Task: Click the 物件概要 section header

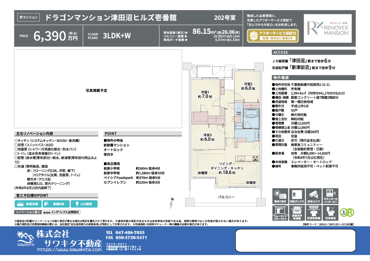Action: pos(314,77)
